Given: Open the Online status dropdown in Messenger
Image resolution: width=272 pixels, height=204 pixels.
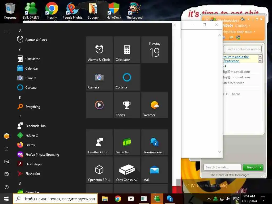Looking at the screenshot, I should click(250, 26).
